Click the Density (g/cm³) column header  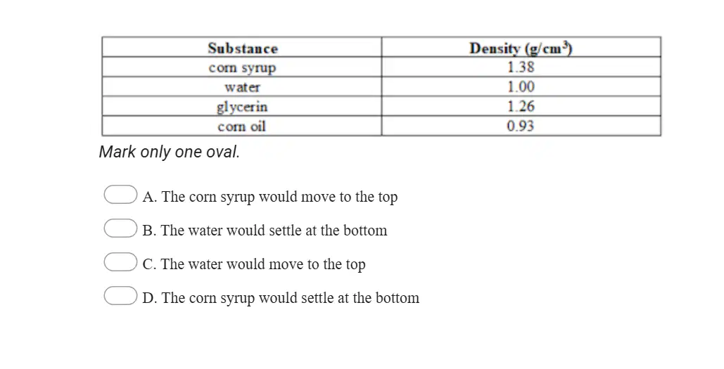coord(521,48)
